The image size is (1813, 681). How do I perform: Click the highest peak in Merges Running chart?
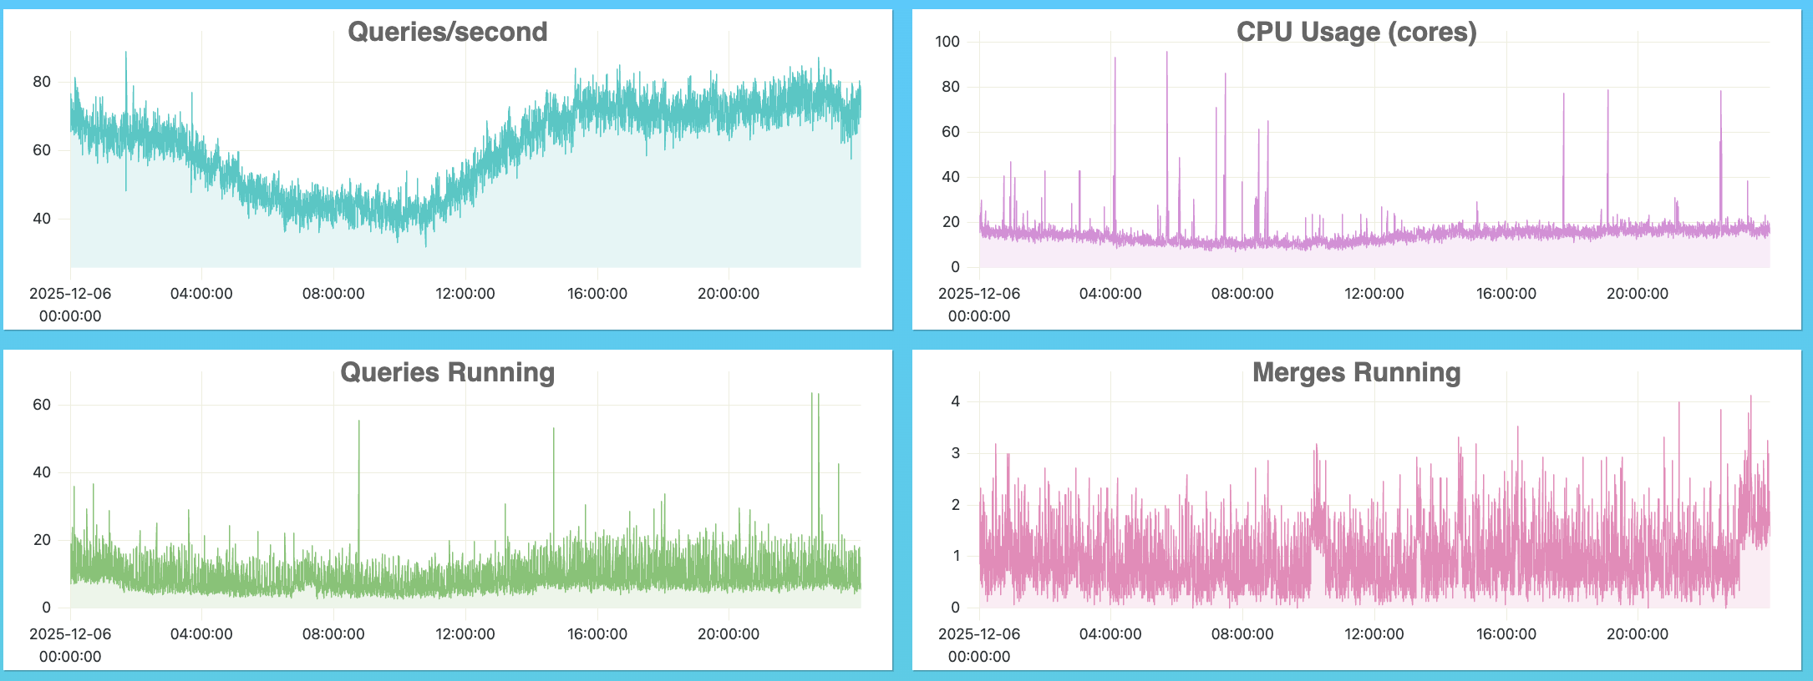click(x=1750, y=398)
